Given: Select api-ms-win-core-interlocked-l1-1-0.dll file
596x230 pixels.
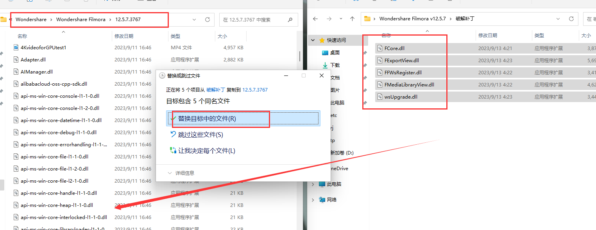Looking at the screenshot, I should [x=64, y=217].
